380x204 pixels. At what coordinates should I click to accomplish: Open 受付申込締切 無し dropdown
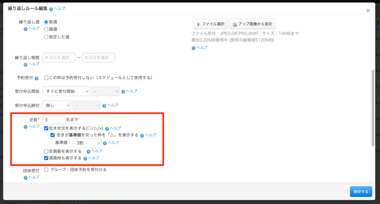point(56,106)
